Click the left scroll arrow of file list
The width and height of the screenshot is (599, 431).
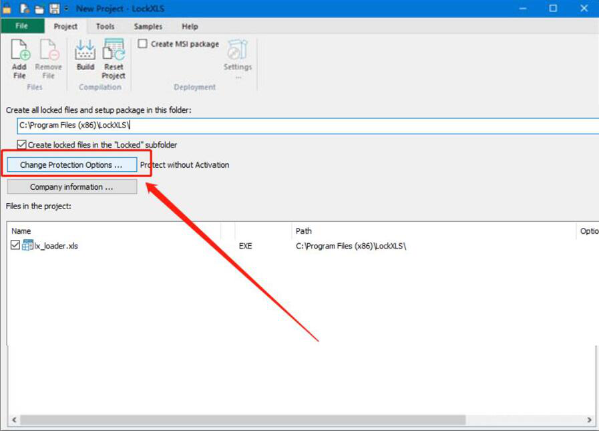click(14, 420)
